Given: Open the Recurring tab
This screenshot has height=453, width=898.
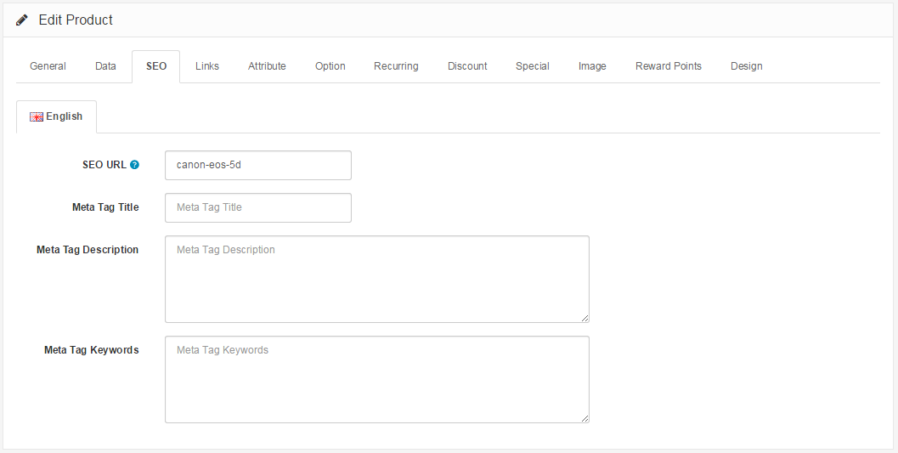Looking at the screenshot, I should pyautogui.click(x=396, y=66).
